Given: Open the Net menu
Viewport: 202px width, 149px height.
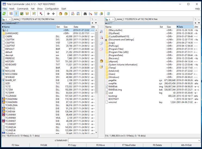Looking at the screenshot, I should [33, 9].
